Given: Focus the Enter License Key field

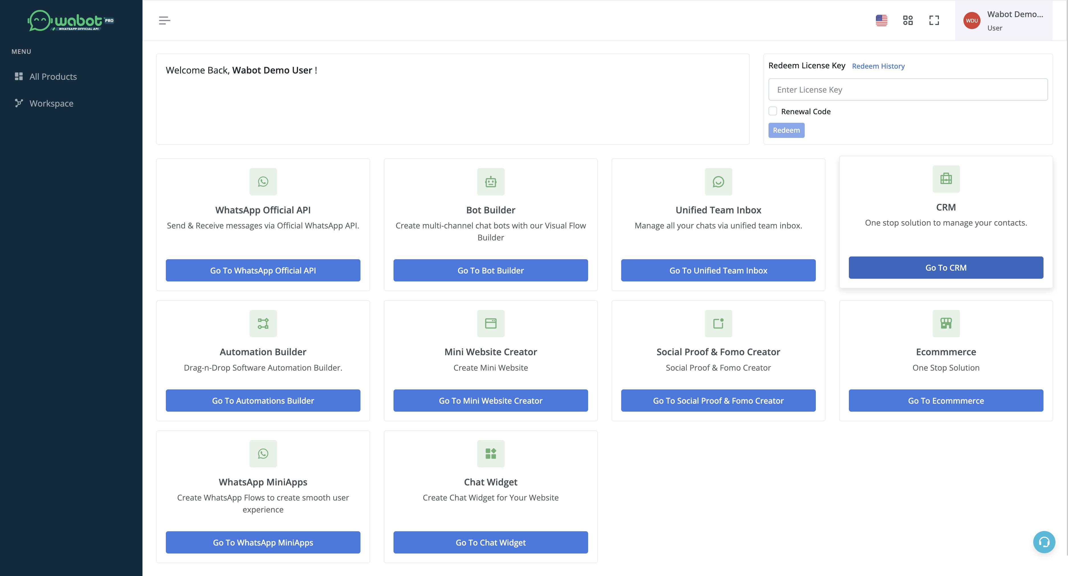Looking at the screenshot, I should coord(908,89).
